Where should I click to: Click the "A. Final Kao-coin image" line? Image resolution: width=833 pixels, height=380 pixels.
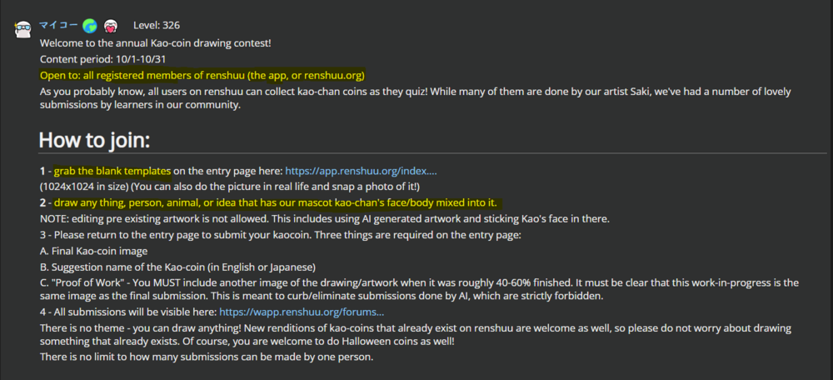click(95, 250)
